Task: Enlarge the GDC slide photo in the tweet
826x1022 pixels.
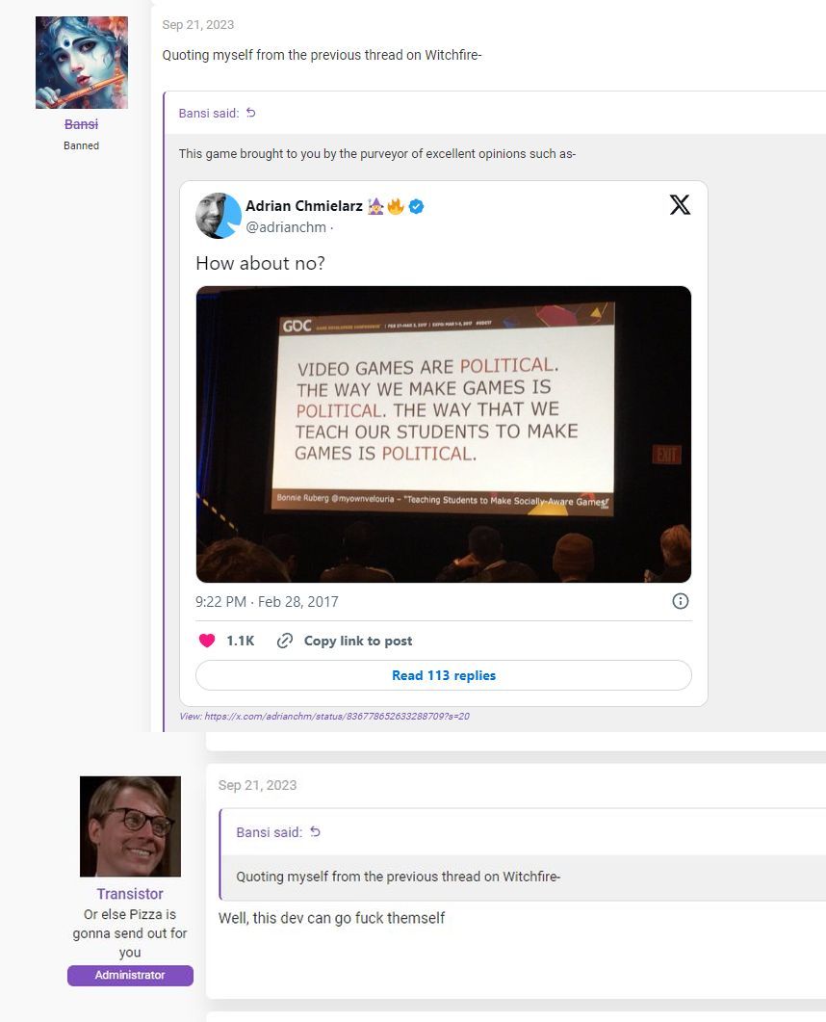Action: (444, 434)
